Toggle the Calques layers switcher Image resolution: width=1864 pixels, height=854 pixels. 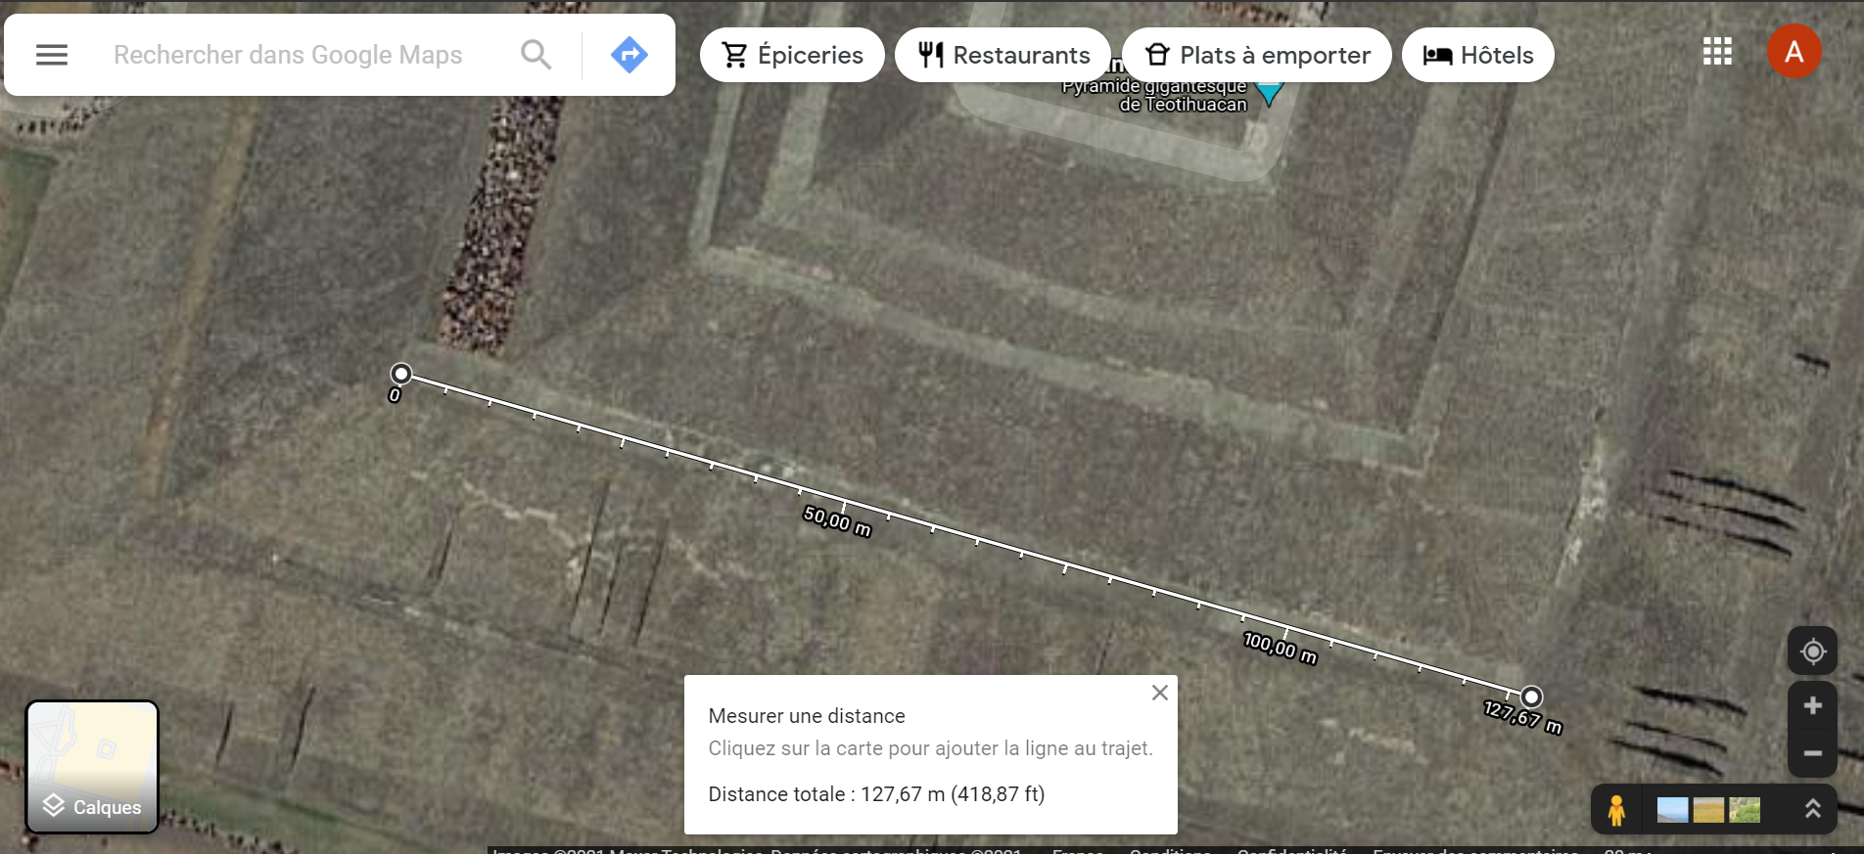92,767
